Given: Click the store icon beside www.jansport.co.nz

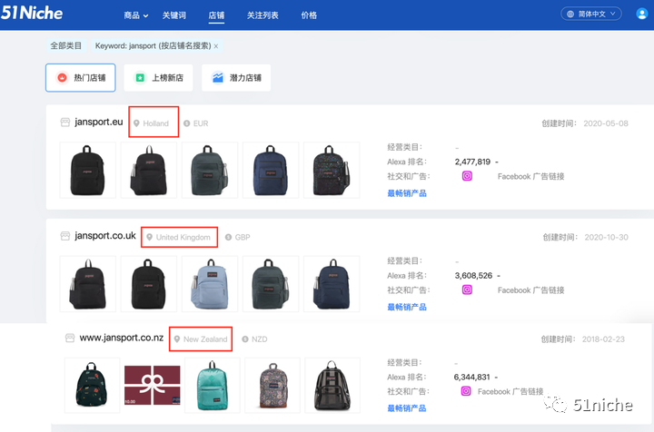Looking at the screenshot, I should (70, 338).
